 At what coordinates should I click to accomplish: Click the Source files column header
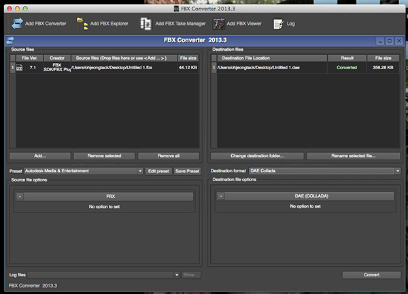tap(124, 58)
